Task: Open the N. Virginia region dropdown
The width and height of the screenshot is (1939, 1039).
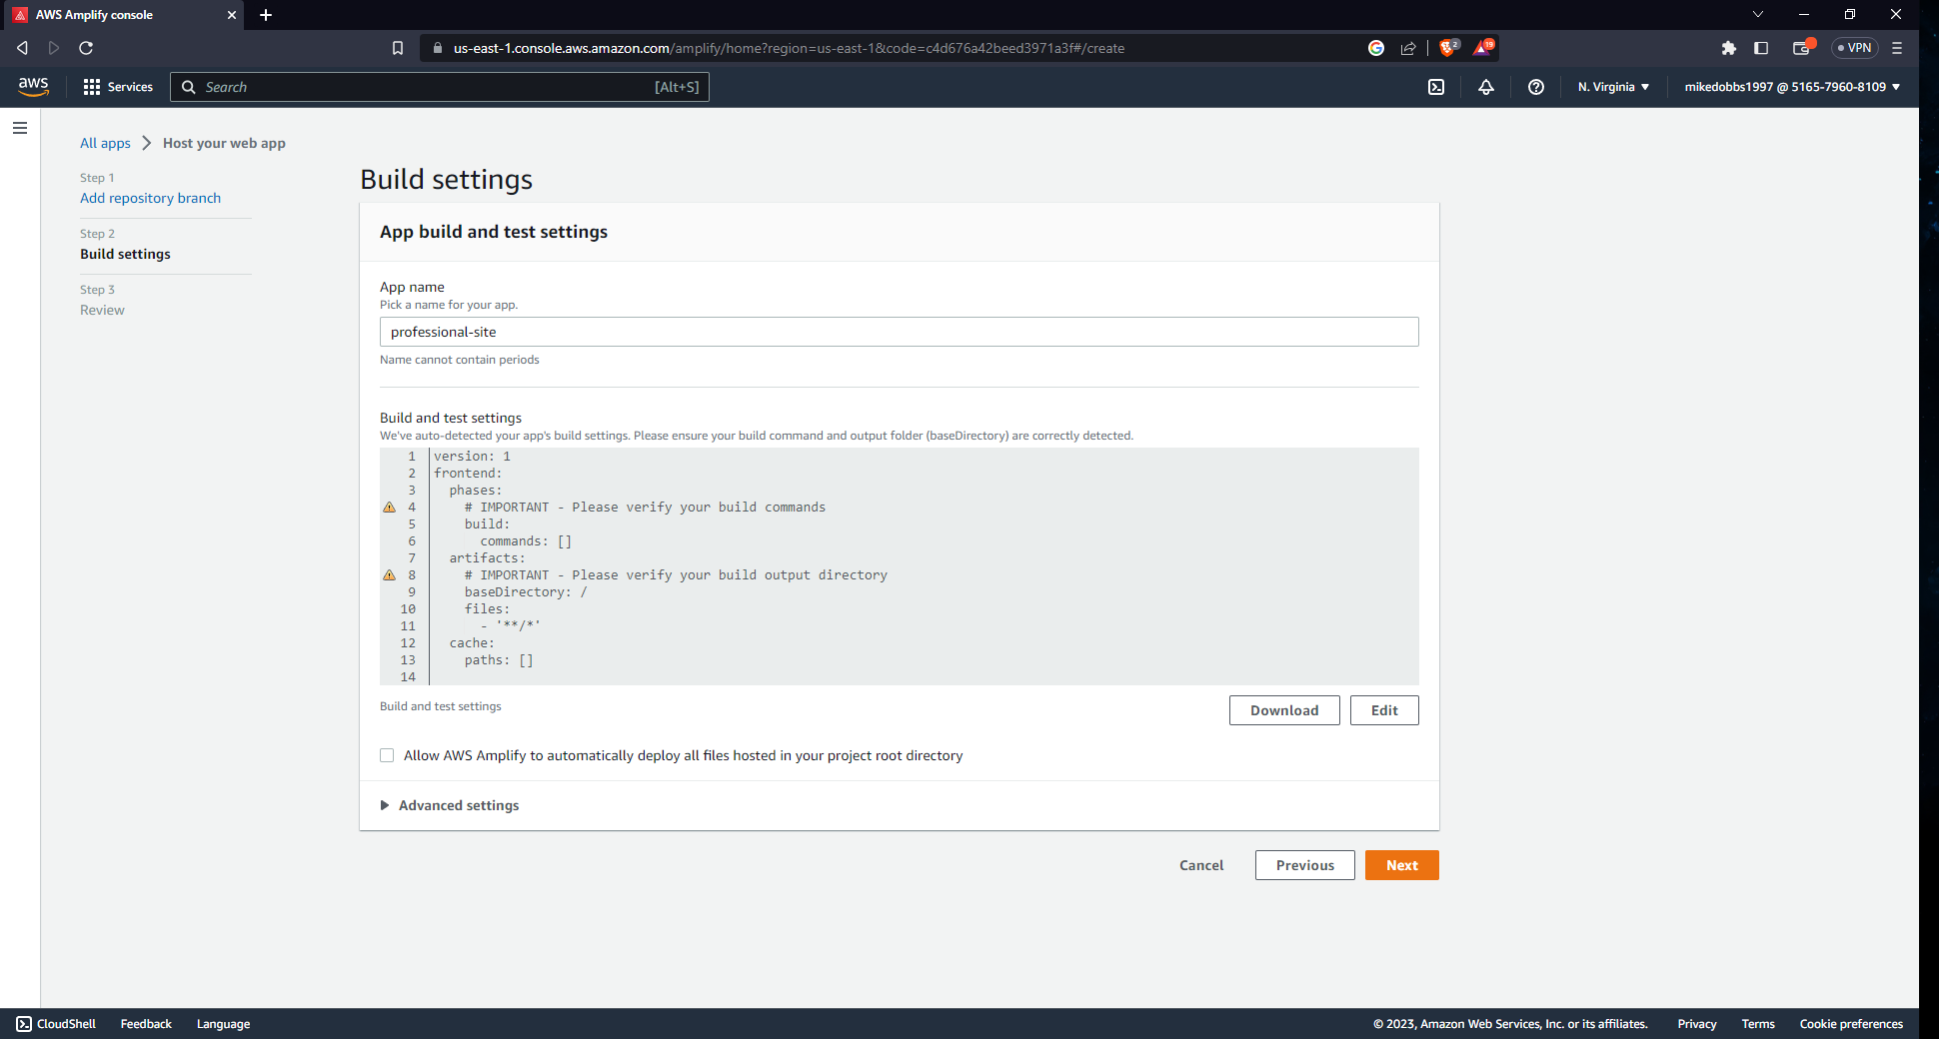Action: tap(1613, 87)
